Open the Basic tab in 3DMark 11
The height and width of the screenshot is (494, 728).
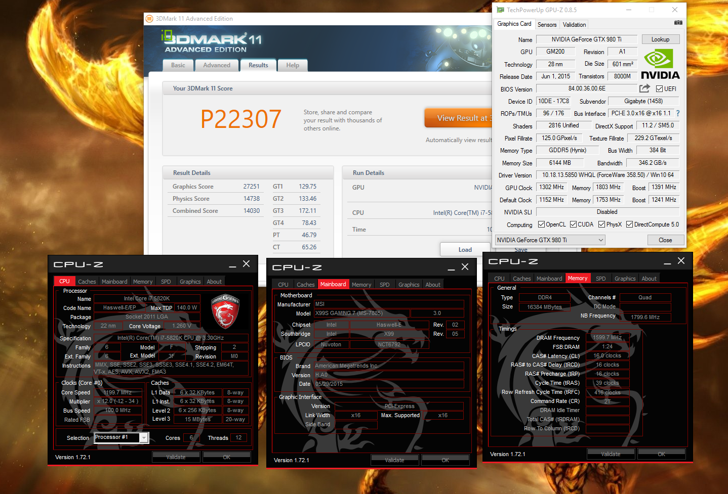point(178,65)
